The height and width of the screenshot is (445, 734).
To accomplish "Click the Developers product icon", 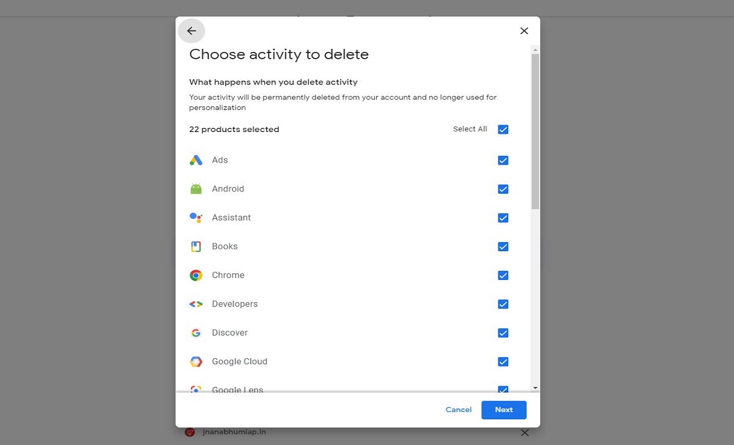I will click(196, 304).
